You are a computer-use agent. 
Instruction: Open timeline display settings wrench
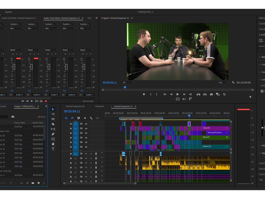tap(91, 118)
